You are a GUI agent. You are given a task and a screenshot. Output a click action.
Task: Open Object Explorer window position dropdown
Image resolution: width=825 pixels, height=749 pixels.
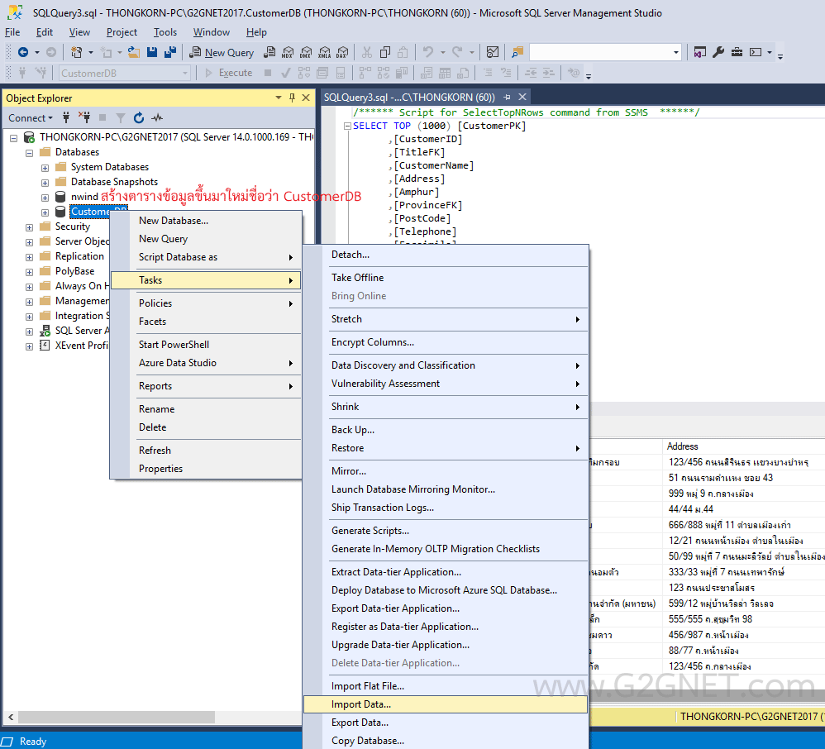click(x=279, y=98)
